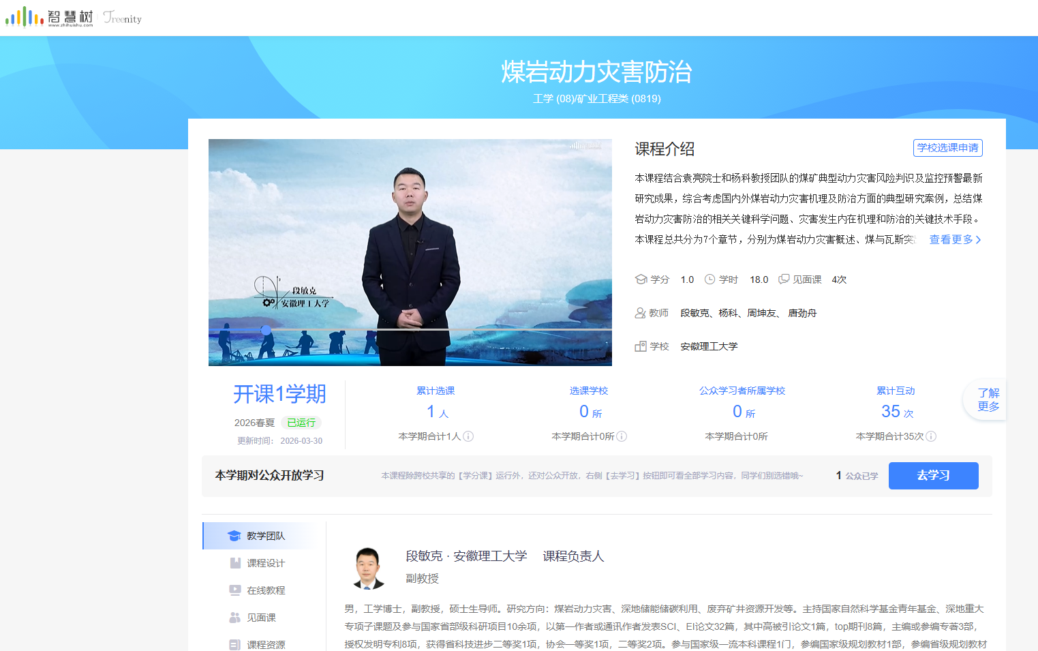Click info icon beside 本学期合计0所 under 选课学校
Screen dimensions: 1038x651
pos(622,436)
